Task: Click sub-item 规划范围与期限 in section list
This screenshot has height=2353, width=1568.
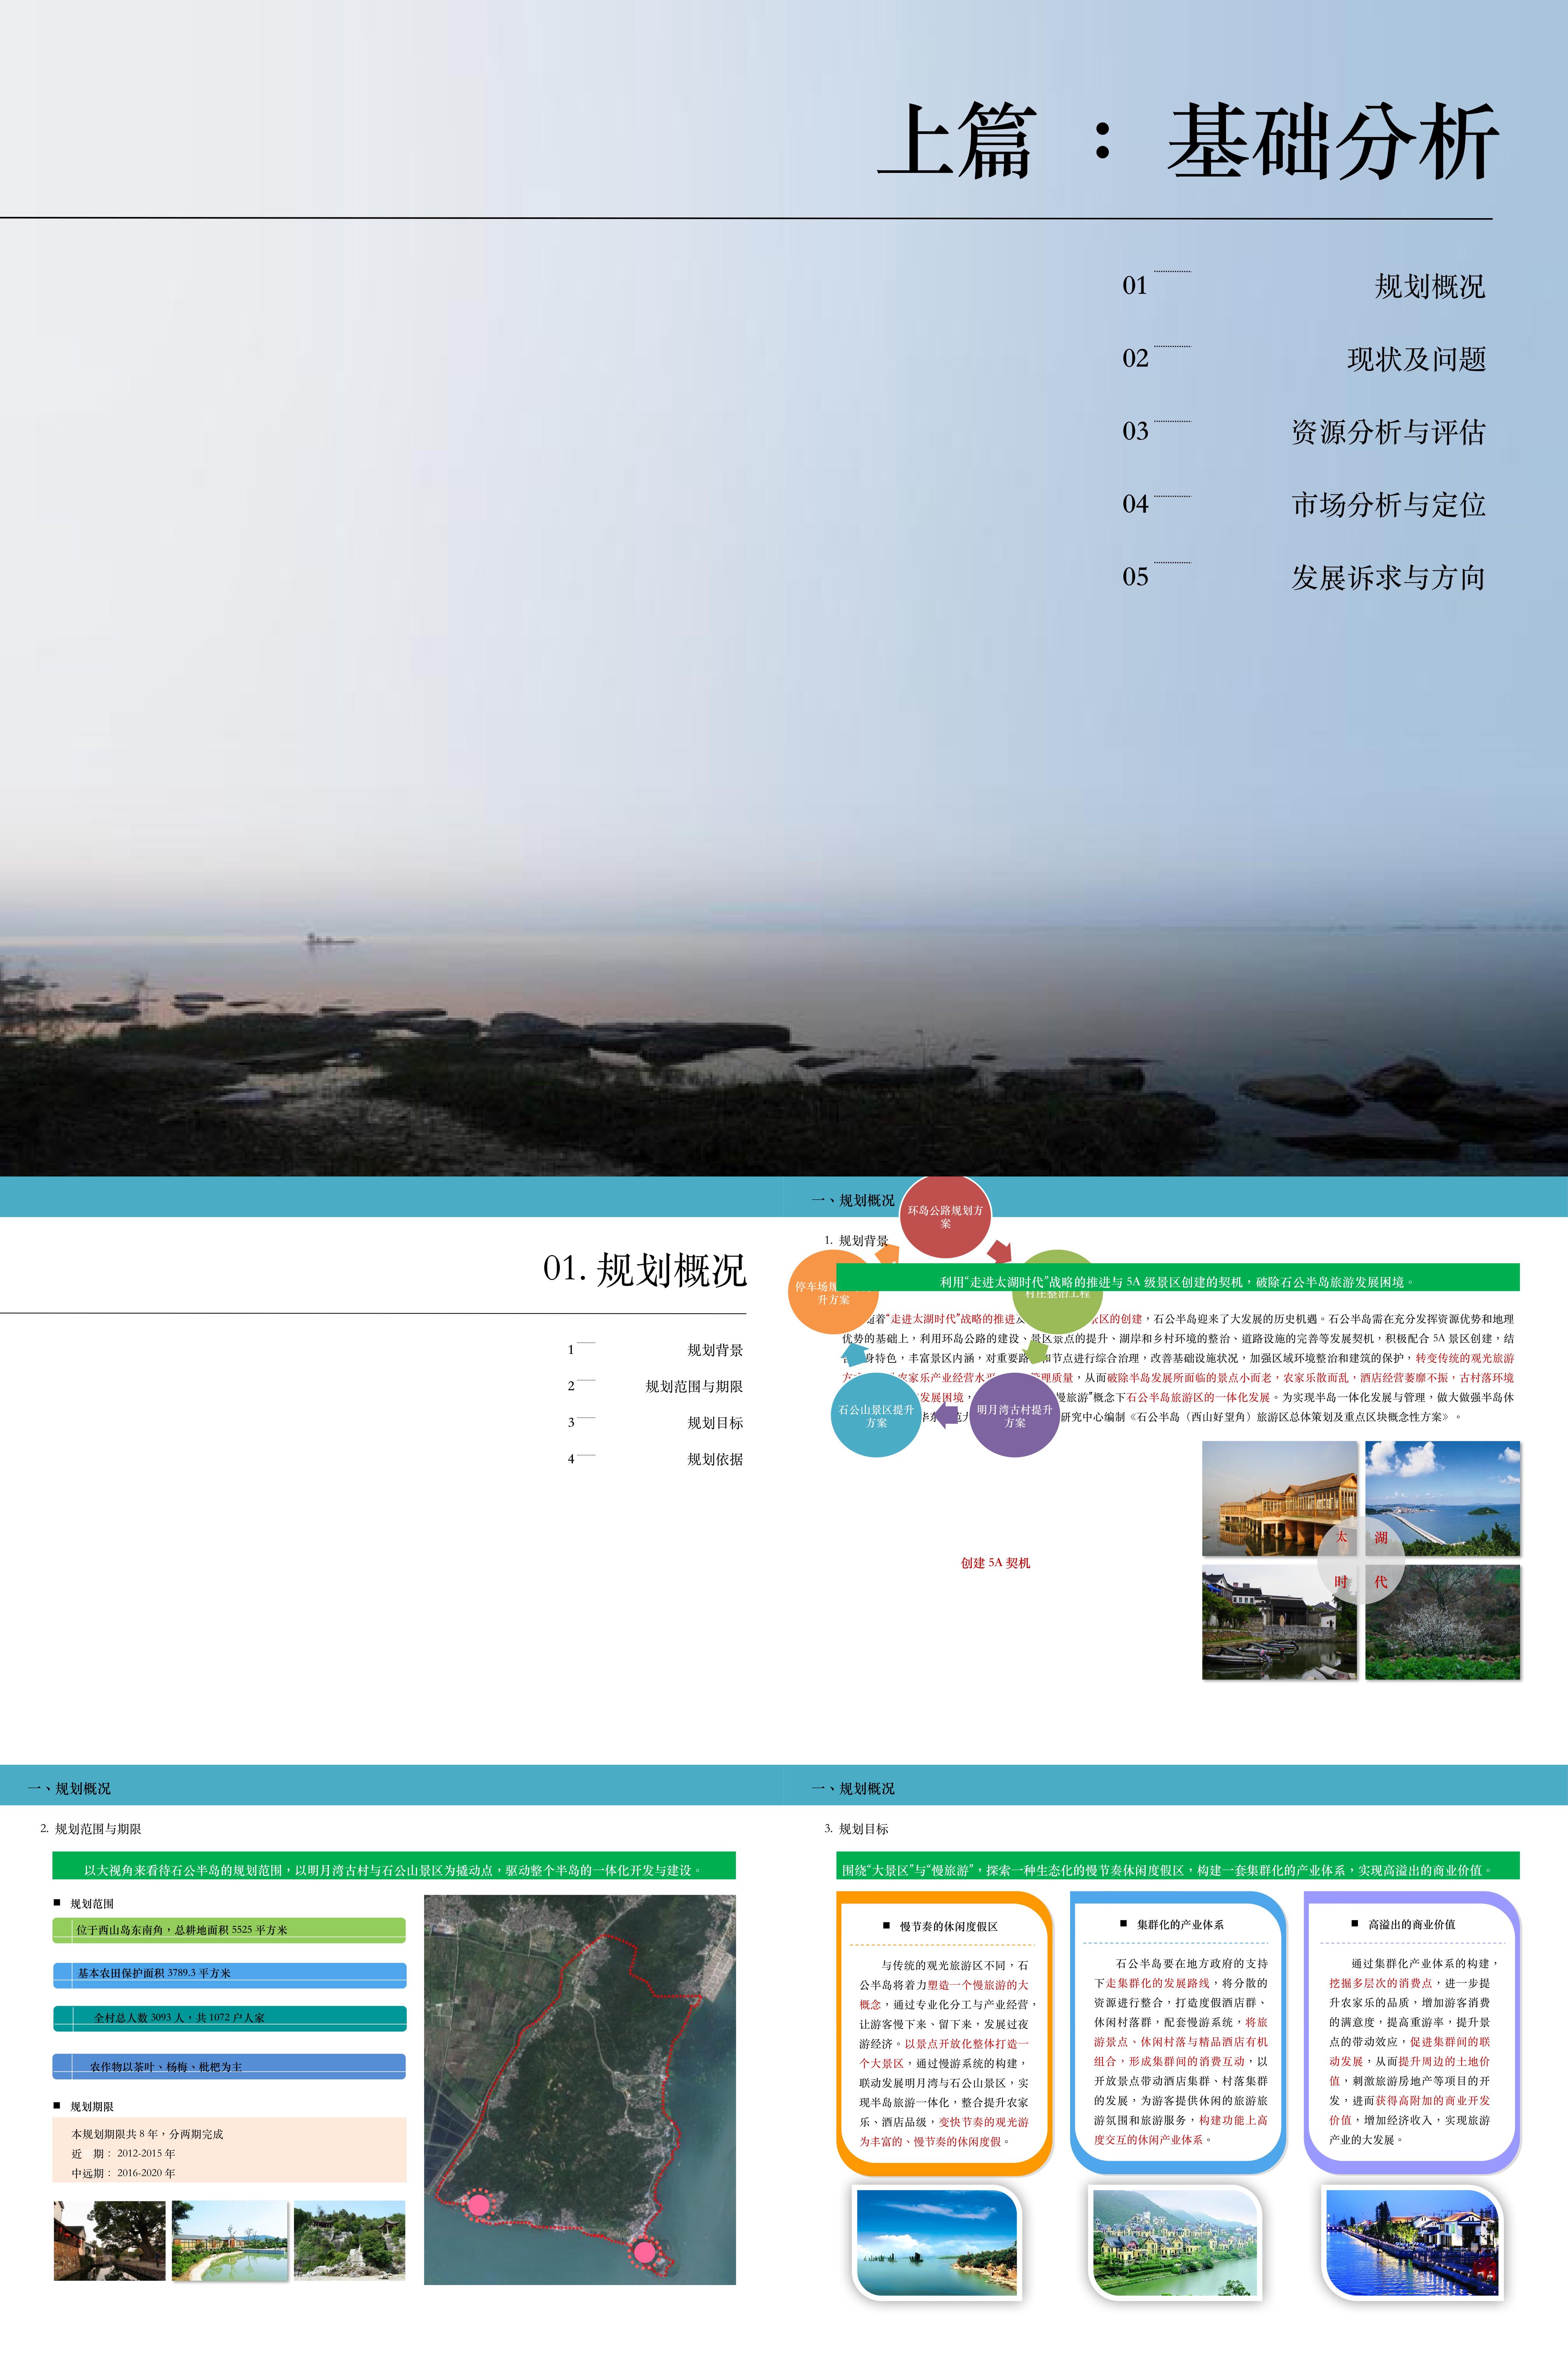Action: click(x=694, y=1386)
